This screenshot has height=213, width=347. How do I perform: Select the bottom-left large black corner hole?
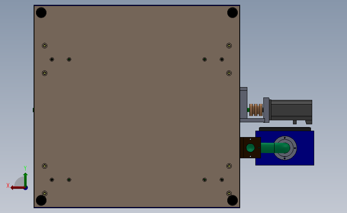pos(41,200)
